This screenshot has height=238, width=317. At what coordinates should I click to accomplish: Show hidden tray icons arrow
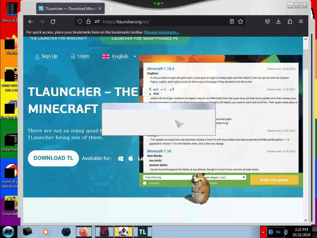[x=263, y=232]
